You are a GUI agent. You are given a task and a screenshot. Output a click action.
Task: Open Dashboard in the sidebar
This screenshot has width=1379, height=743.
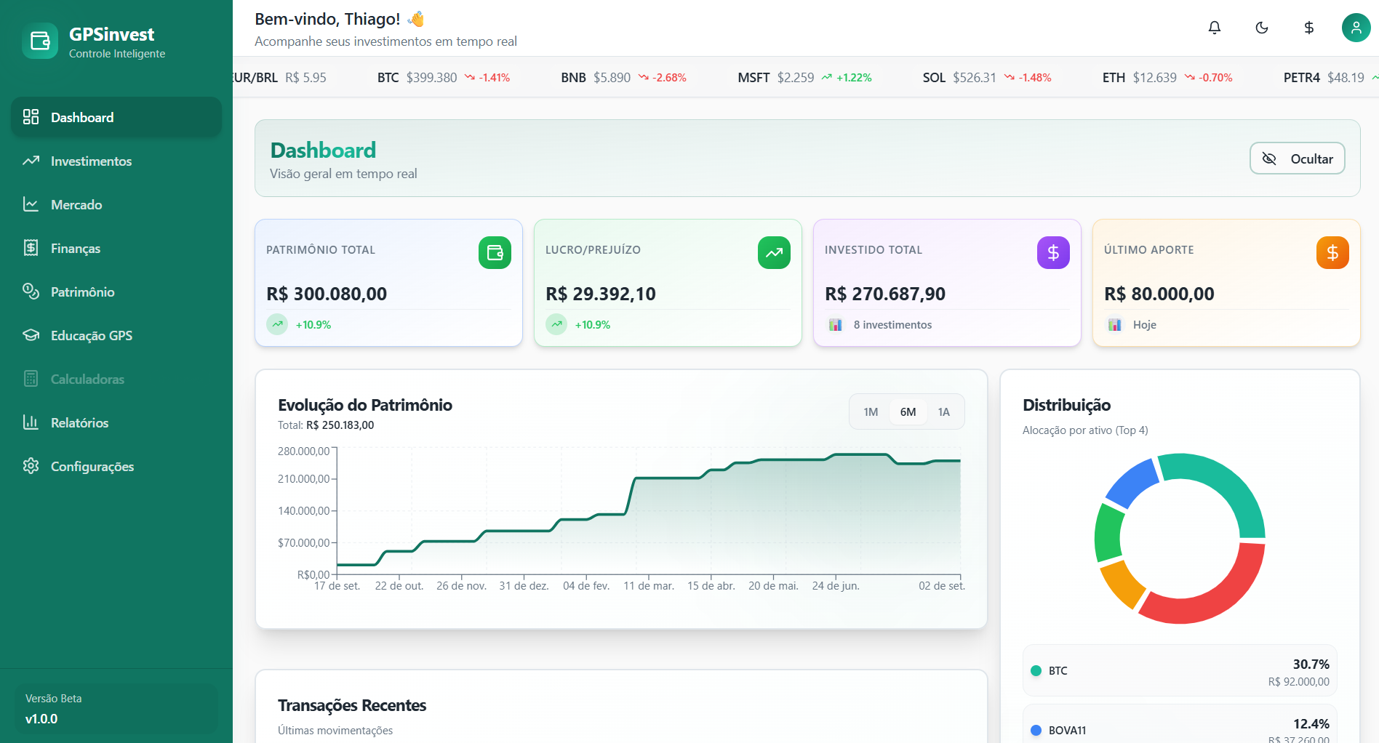point(116,117)
